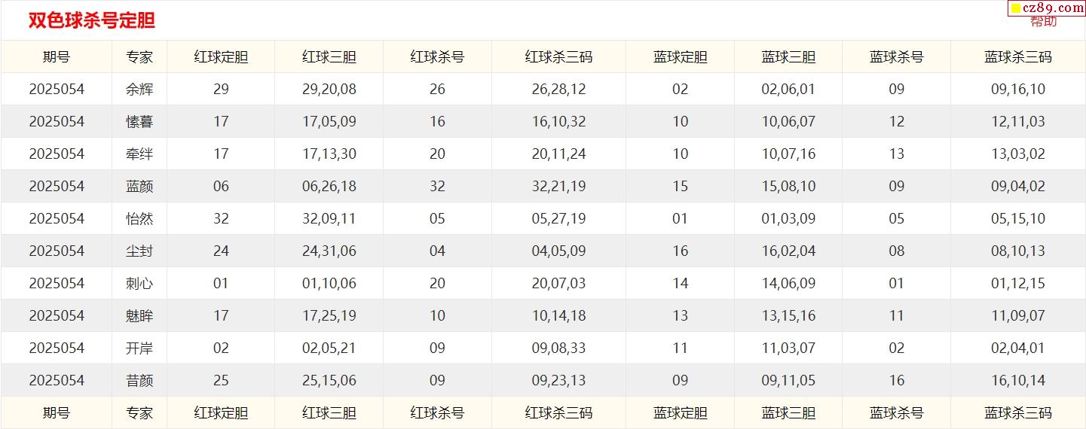Pick blue trio cell 14,06,09
This screenshot has width=1086, height=429.
click(788, 283)
